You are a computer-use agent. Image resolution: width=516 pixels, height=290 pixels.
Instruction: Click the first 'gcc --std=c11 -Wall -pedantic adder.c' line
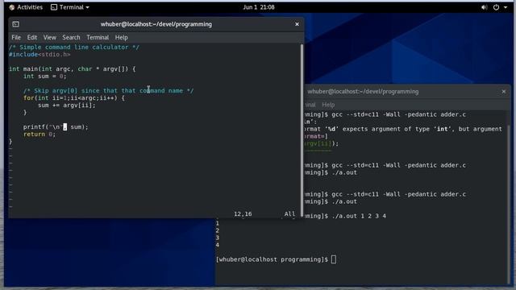click(399, 114)
